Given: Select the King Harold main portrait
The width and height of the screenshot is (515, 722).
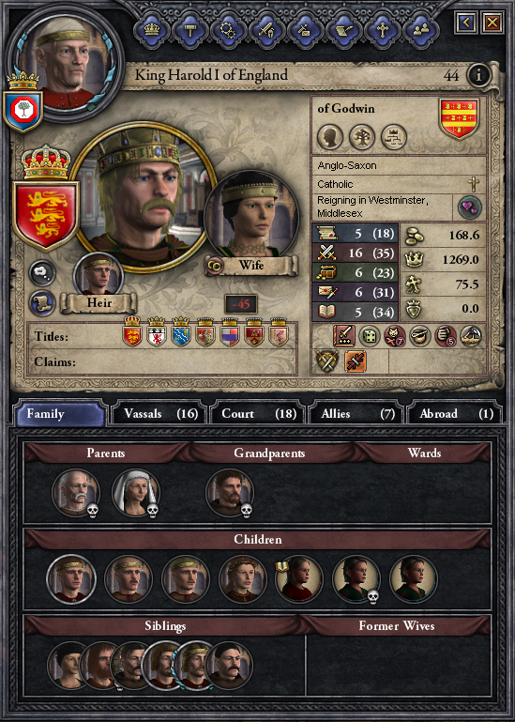Looking at the screenshot, I should 144,198.
